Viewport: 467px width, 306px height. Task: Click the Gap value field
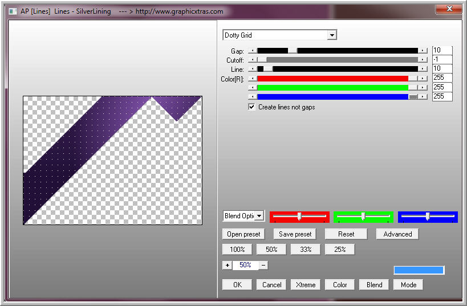(442, 50)
